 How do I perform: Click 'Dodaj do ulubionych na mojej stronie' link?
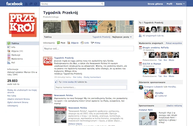tap(22, 91)
